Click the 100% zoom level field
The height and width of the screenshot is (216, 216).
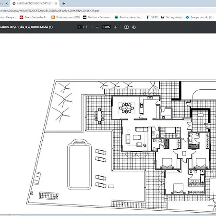coord(107,27)
